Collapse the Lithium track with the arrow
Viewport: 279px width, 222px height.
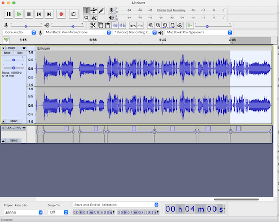3,122
